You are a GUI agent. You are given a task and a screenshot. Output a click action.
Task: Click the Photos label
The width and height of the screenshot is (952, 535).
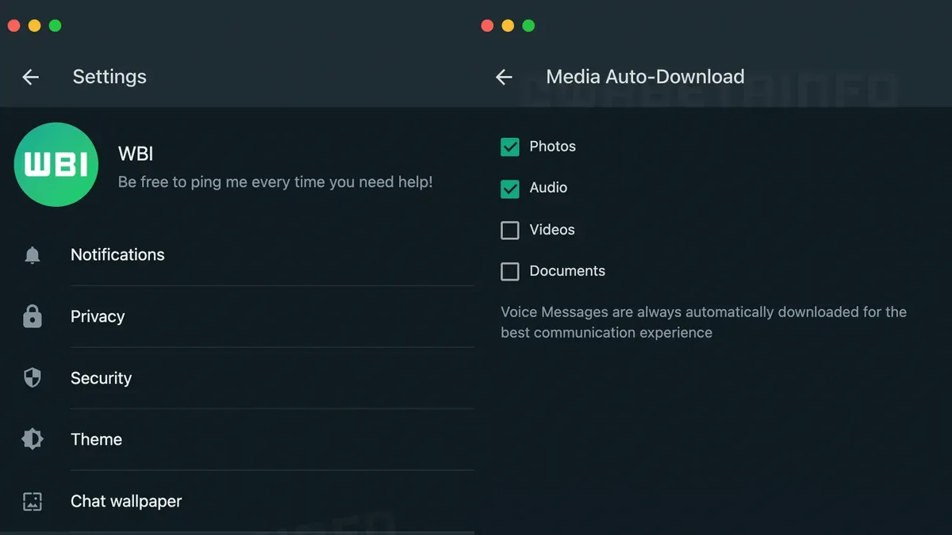tap(553, 147)
